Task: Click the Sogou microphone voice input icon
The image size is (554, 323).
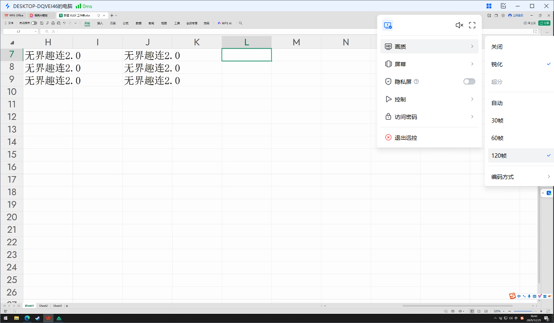Action: (529, 296)
